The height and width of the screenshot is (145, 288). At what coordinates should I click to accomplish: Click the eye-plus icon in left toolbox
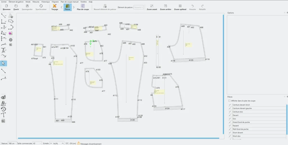[4, 97]
